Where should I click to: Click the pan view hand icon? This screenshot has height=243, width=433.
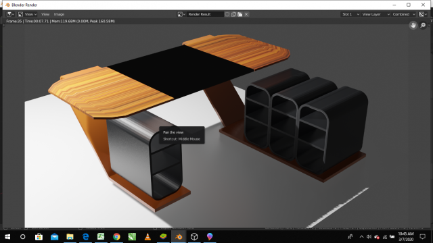(413, 26)
